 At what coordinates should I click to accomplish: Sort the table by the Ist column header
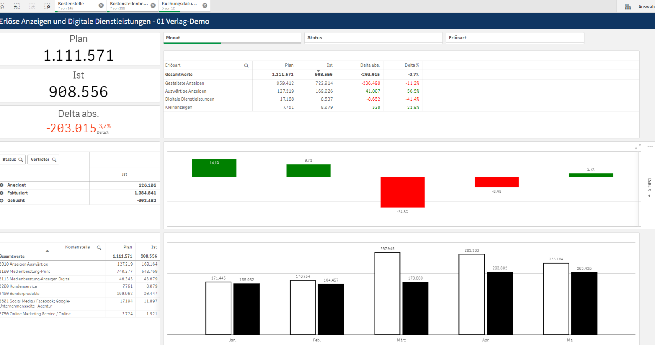pyautogui.click(x=330, y=65)
